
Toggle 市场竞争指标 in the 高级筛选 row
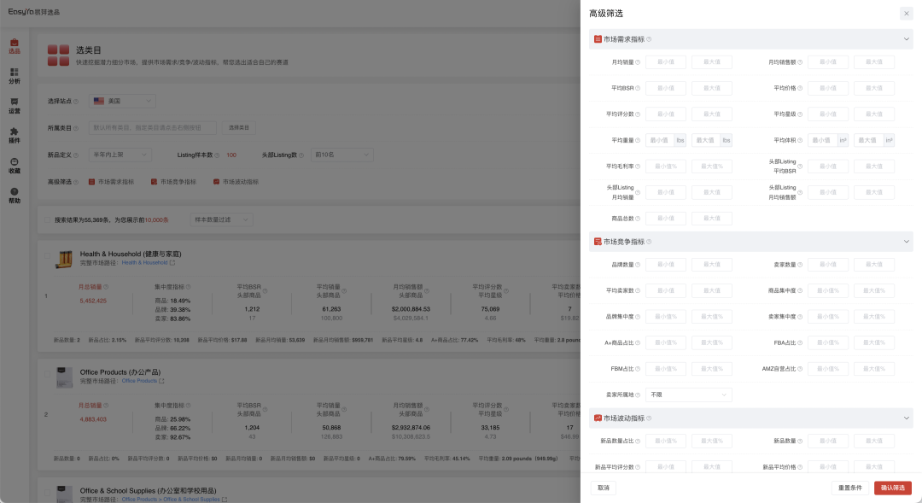tap(173, 182)
